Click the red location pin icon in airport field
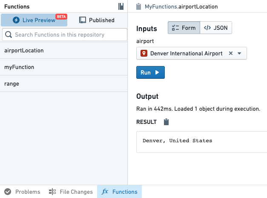 [144, 53]
